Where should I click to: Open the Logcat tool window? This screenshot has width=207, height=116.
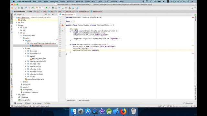tap(38, 103)
